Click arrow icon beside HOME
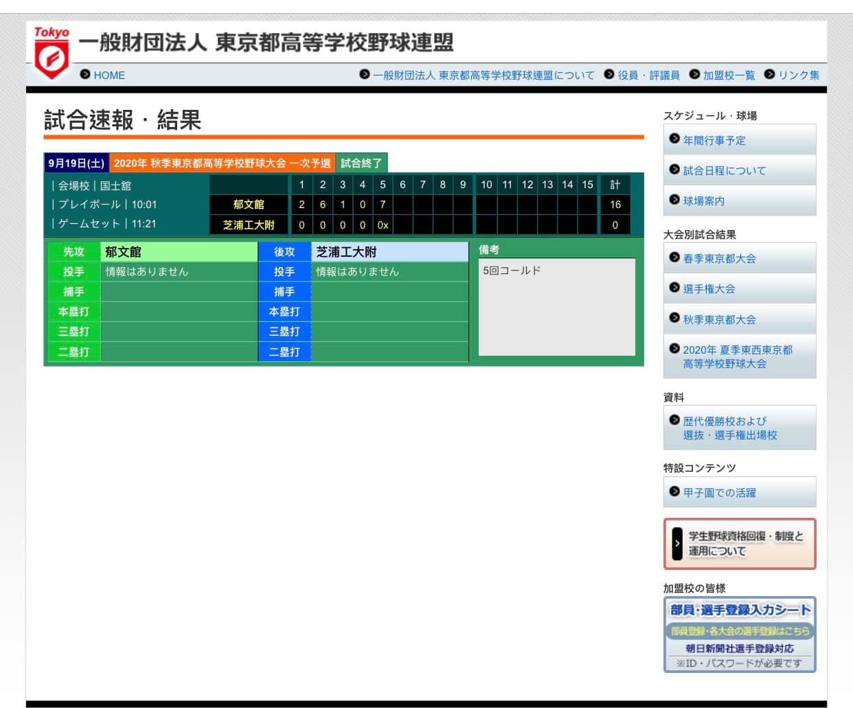This screenshot has height=708, width=853. click(85, 74)
